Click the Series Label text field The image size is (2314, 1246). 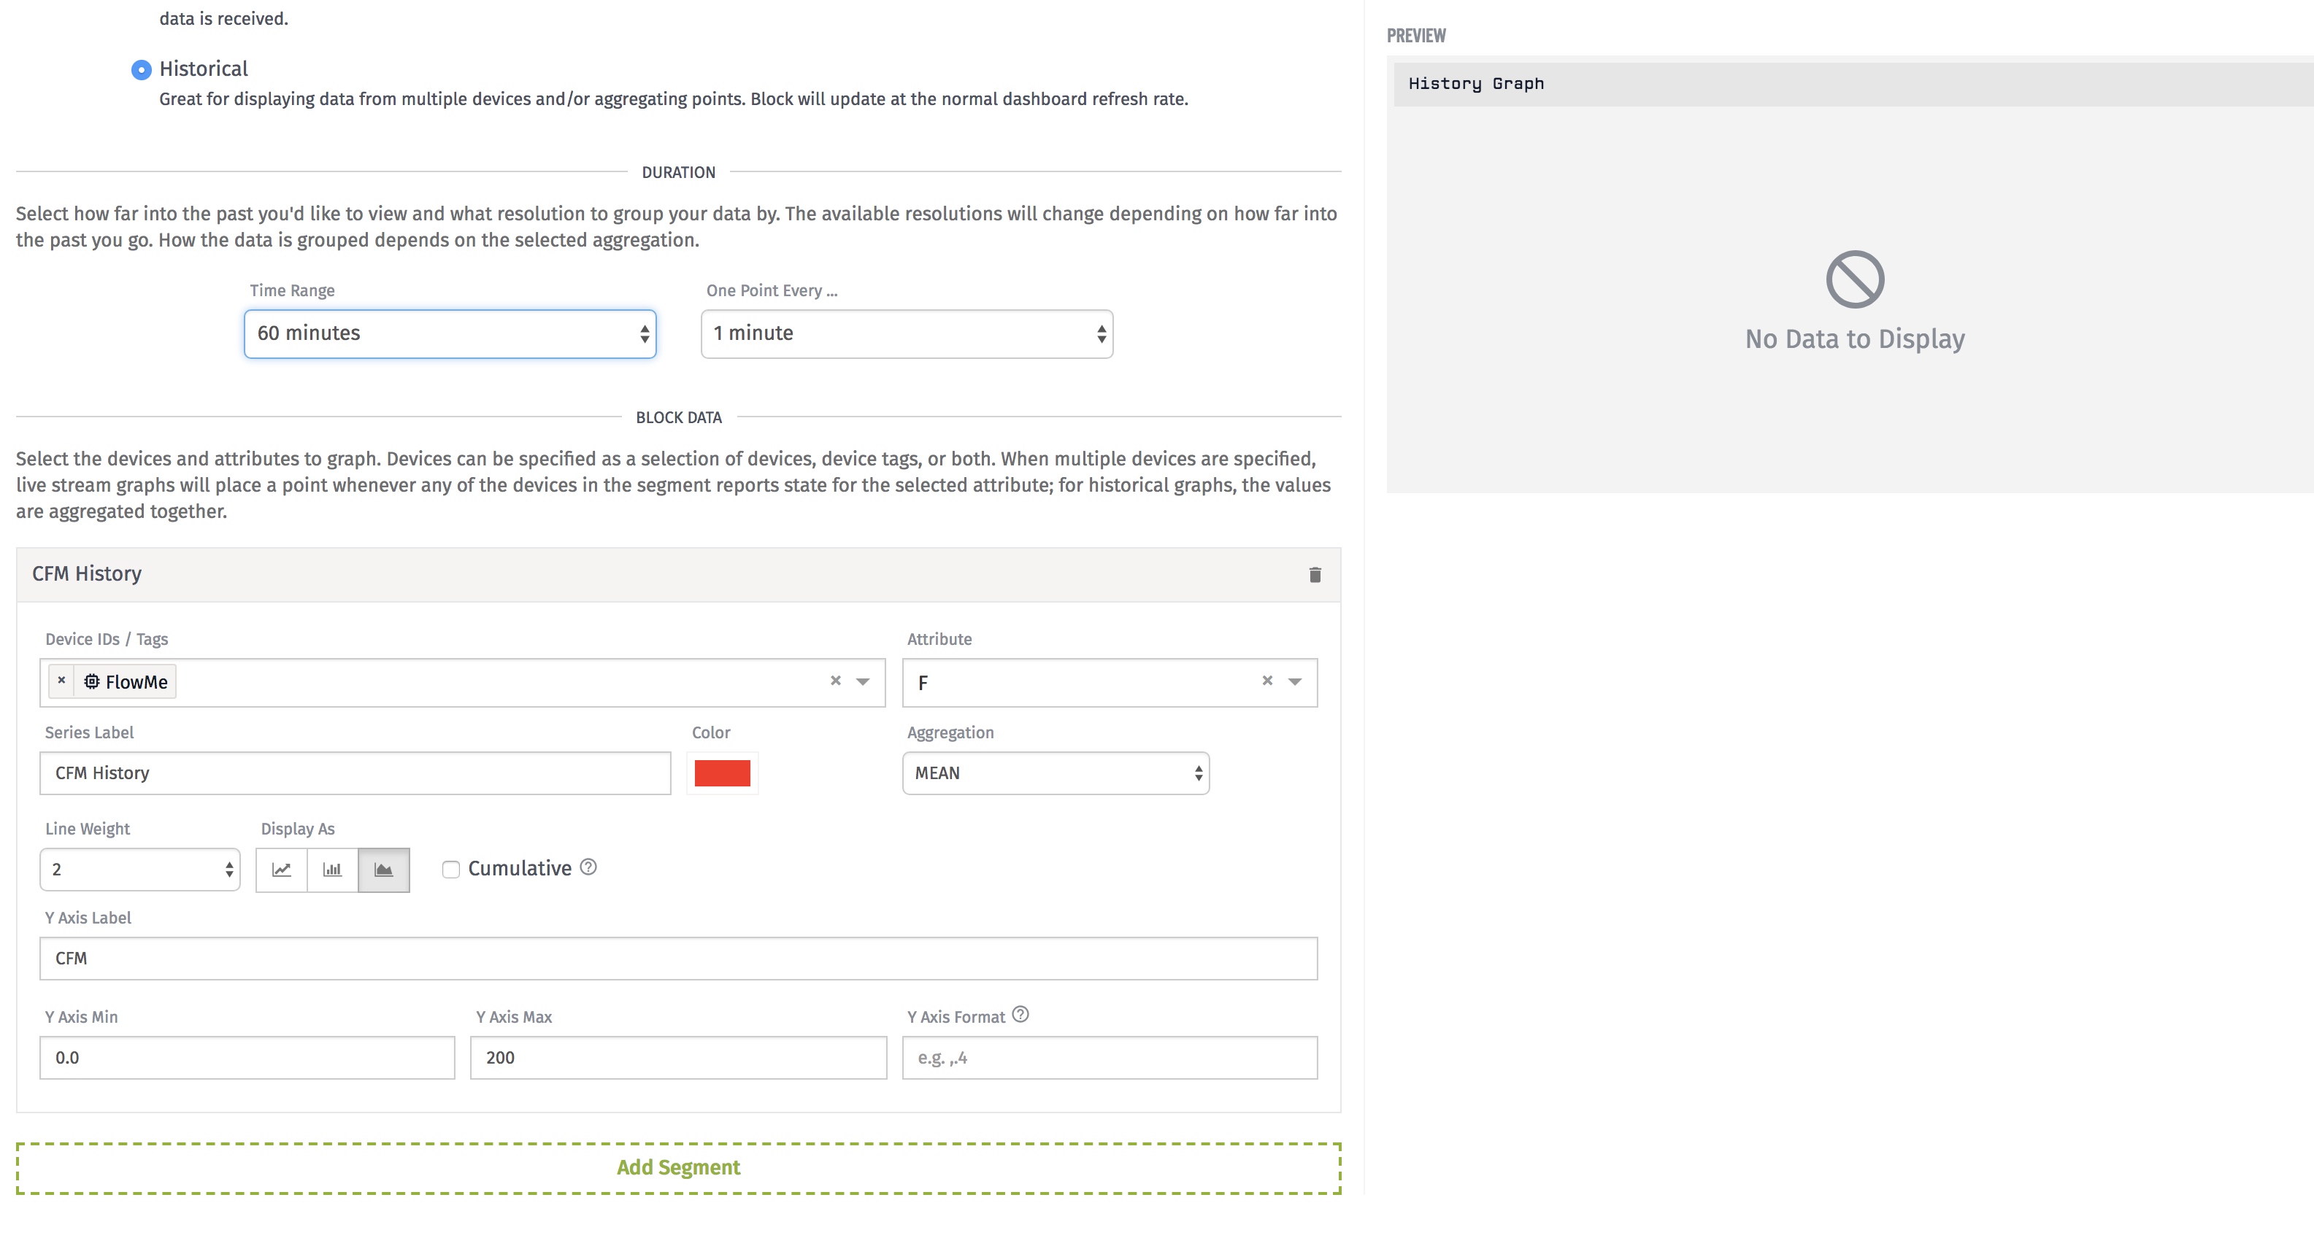(x=355, y=773)
